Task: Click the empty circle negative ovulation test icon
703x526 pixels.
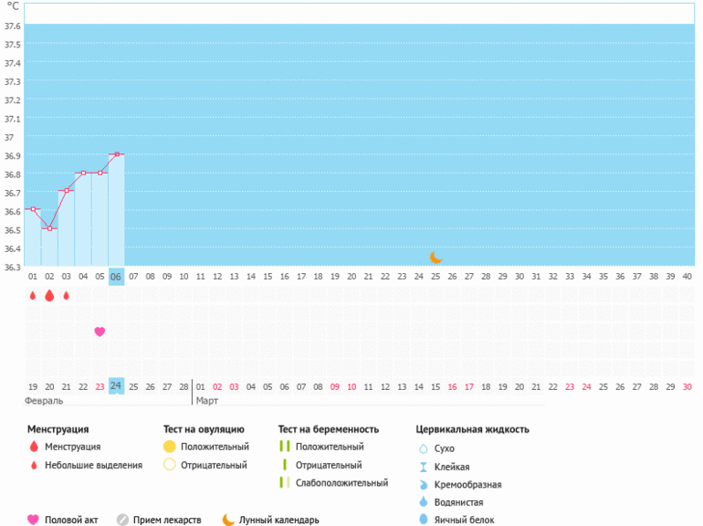Action: tap(169, 465)
